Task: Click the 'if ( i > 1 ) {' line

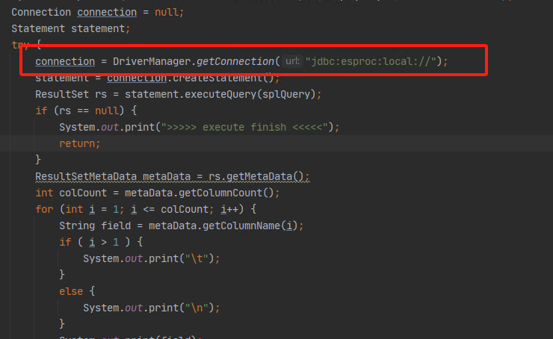Action: [x=101, y=242]
